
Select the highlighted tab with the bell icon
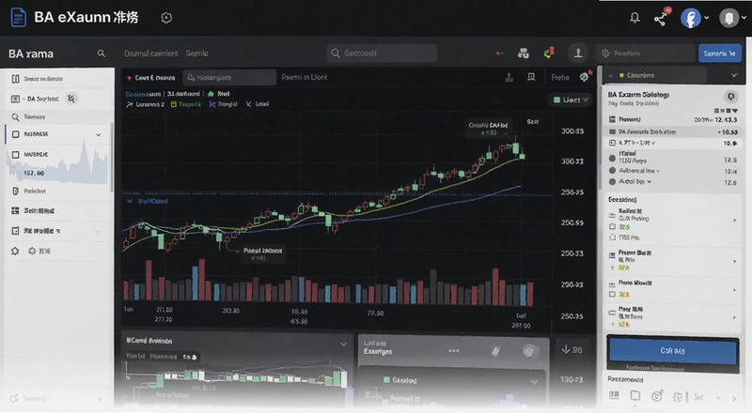[229, 77]
